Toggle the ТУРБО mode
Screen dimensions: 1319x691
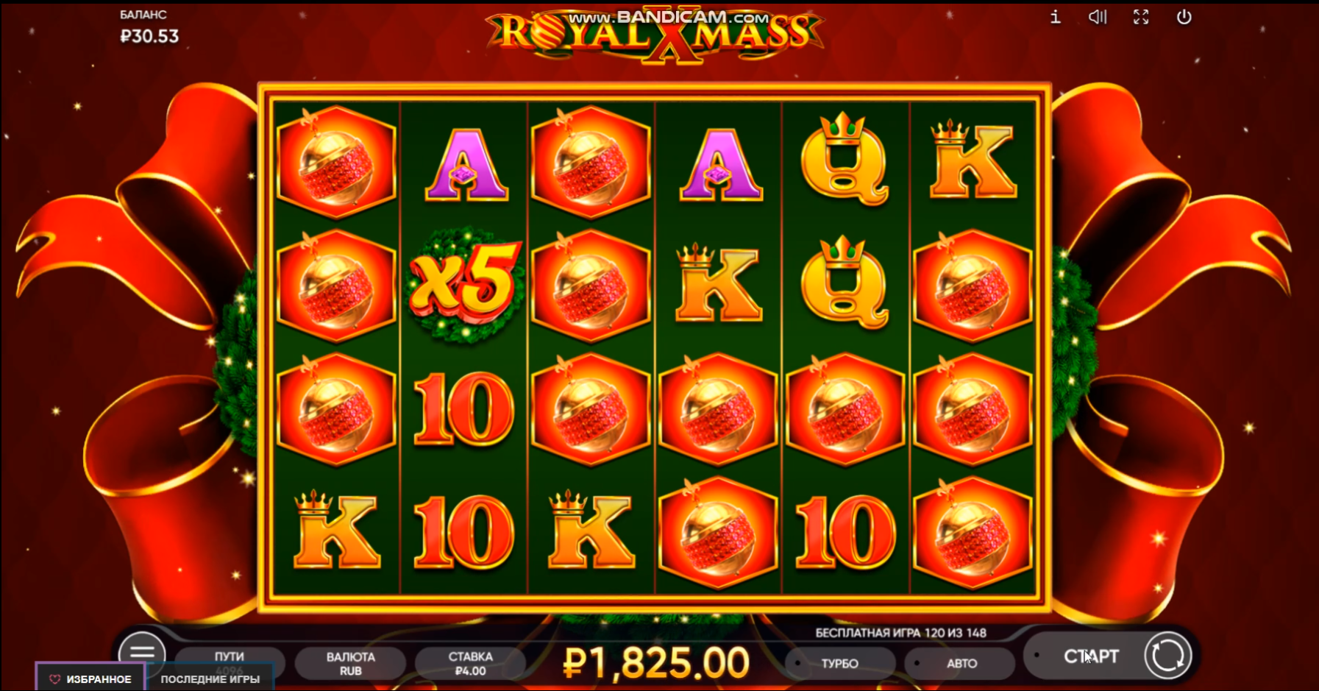(839, 663)
